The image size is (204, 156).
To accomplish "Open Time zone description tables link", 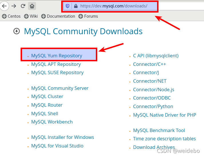I will click(165, 139).
